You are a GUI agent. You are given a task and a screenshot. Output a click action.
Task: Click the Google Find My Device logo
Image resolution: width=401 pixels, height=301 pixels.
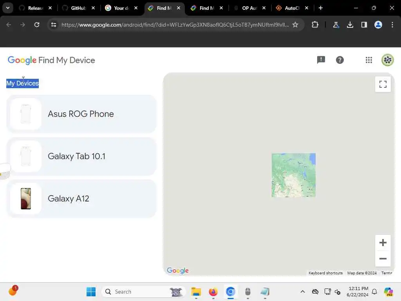(x=51, y=60)
